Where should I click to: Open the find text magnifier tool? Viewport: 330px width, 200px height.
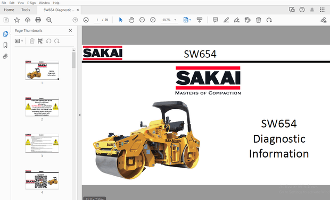click(49, 20)
